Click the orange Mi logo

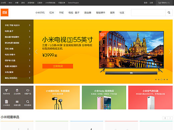[5, 12]
